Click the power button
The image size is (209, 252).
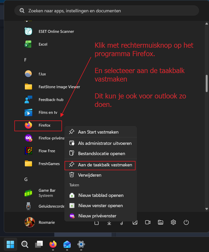click(x=186, y=222)
